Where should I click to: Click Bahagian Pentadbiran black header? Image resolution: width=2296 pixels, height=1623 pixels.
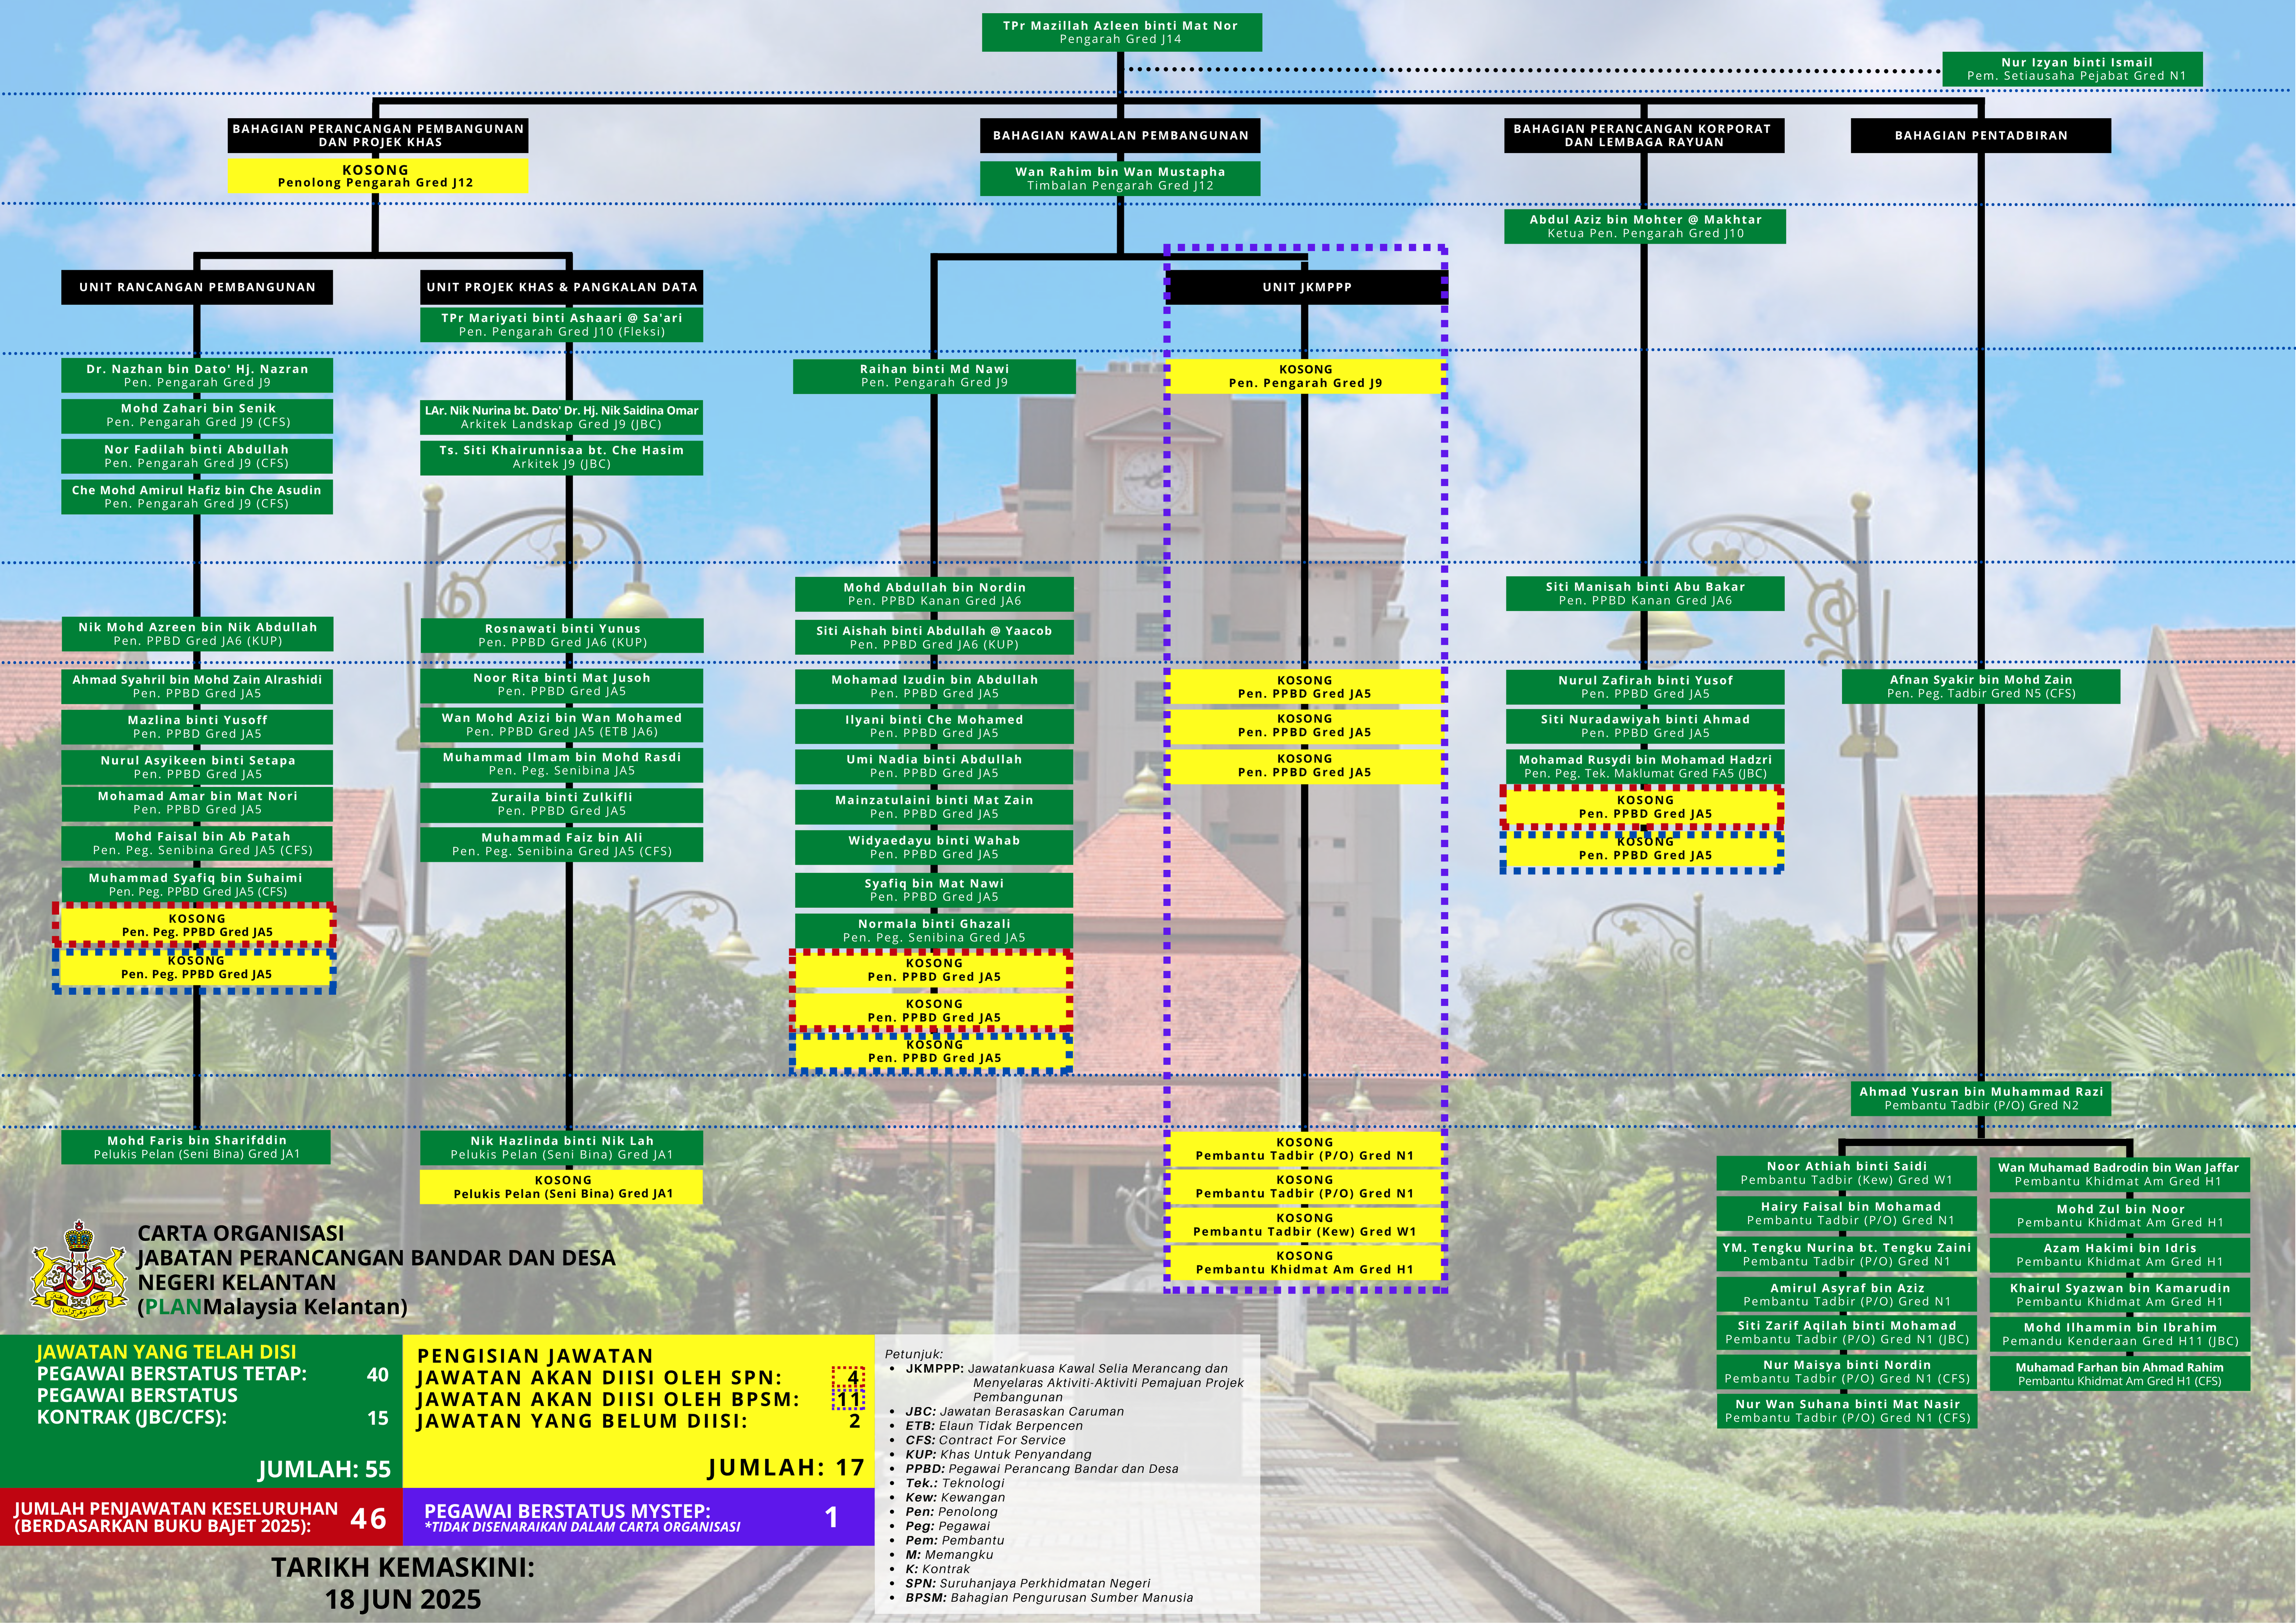pyautogui.click(x=1981, y=135)
